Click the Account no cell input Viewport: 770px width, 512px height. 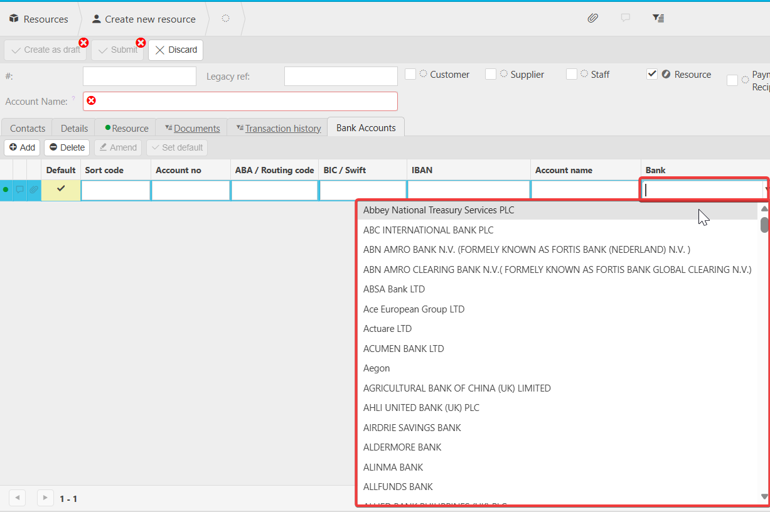click(x=191, y=190)
